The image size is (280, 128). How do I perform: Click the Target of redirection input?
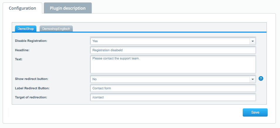tap(173, 97)
